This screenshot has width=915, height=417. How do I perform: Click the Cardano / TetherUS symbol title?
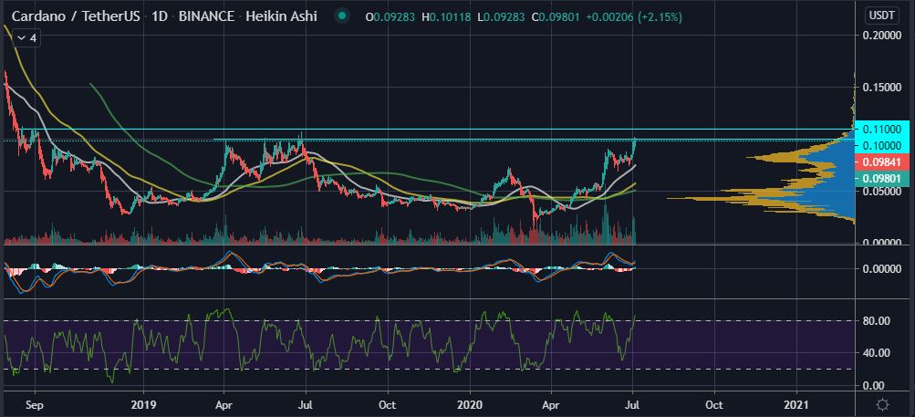[76, 16]
